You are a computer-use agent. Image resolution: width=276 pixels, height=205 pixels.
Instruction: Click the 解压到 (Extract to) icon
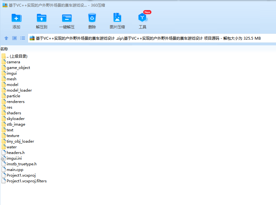(x=42, y=18)
